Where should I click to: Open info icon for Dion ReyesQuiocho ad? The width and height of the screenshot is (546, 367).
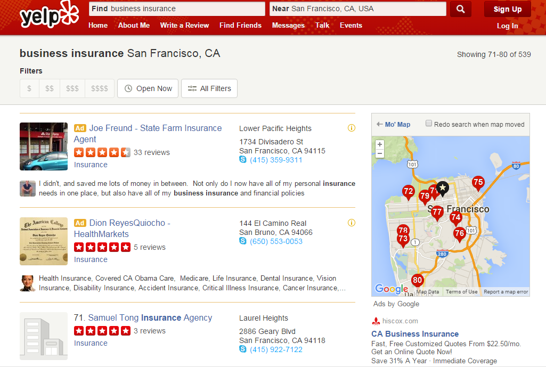pos(352,223)
